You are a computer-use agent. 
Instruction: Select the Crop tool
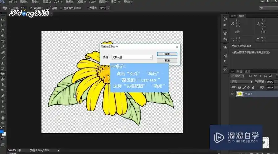(3, 41)
